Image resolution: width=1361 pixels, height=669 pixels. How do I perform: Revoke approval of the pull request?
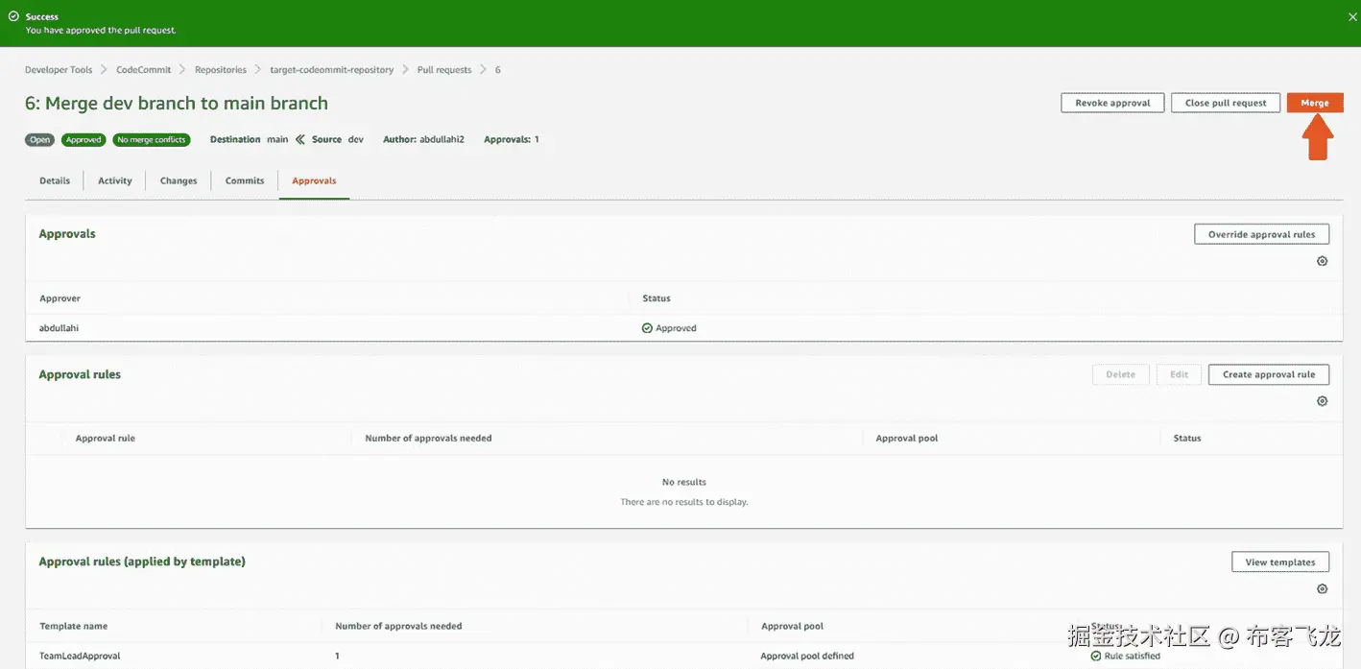[1112, 103]
